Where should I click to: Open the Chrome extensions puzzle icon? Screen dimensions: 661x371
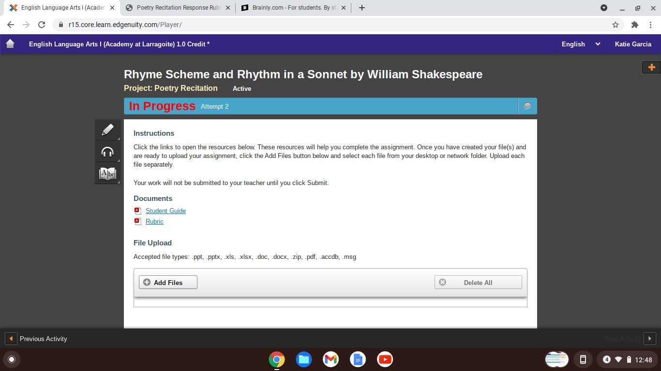click(635, 25)
